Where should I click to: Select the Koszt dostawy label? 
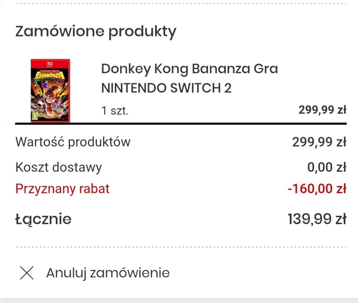[x=59, y=167]
